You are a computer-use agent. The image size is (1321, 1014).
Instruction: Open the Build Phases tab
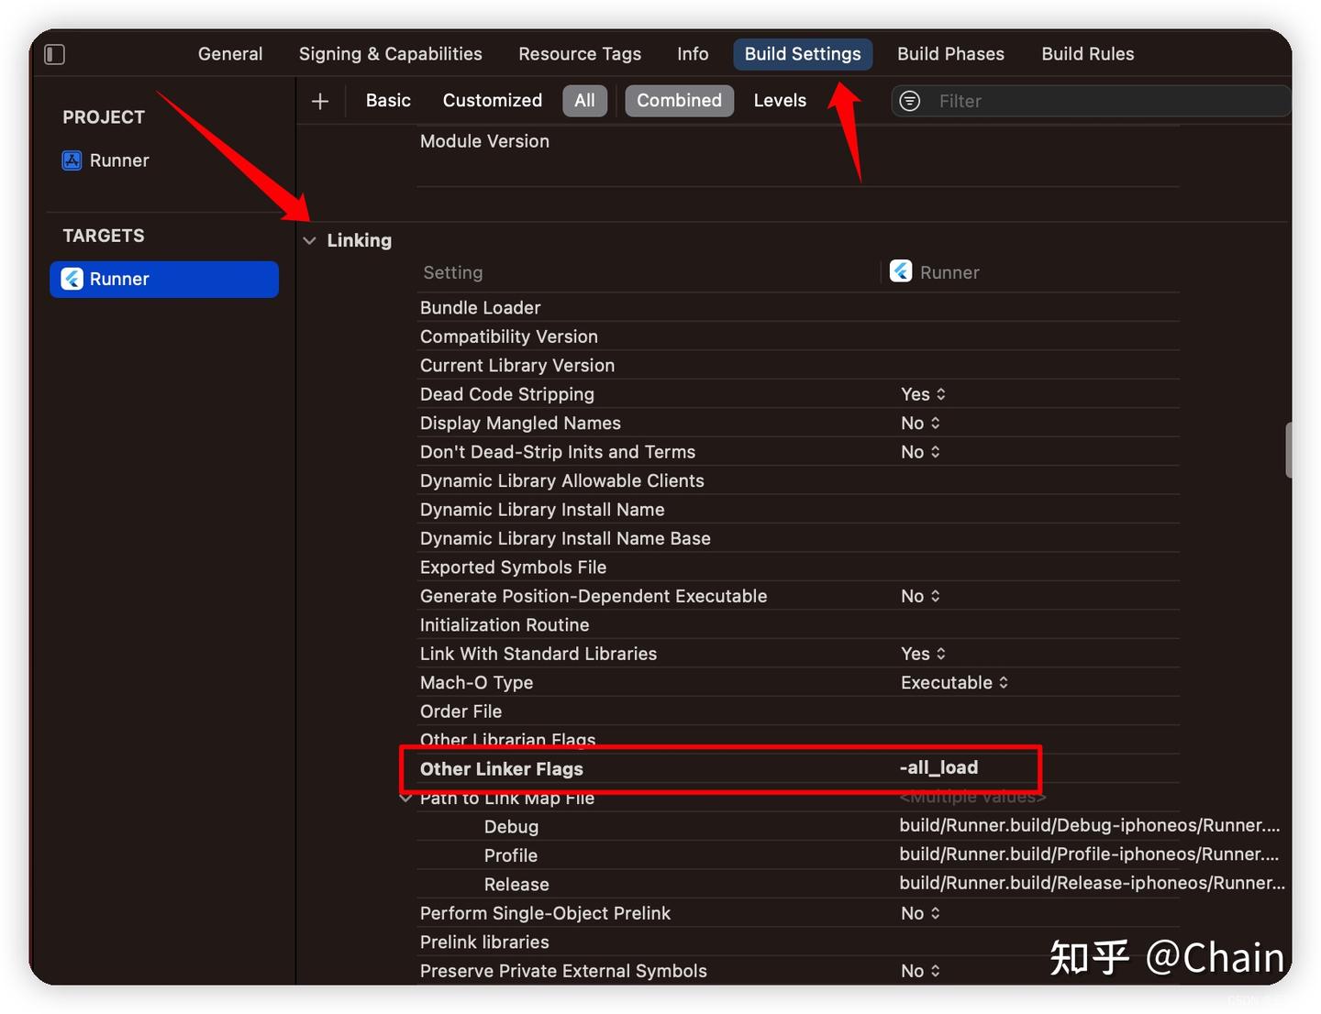pyautogui.click(x=950, y=54)
